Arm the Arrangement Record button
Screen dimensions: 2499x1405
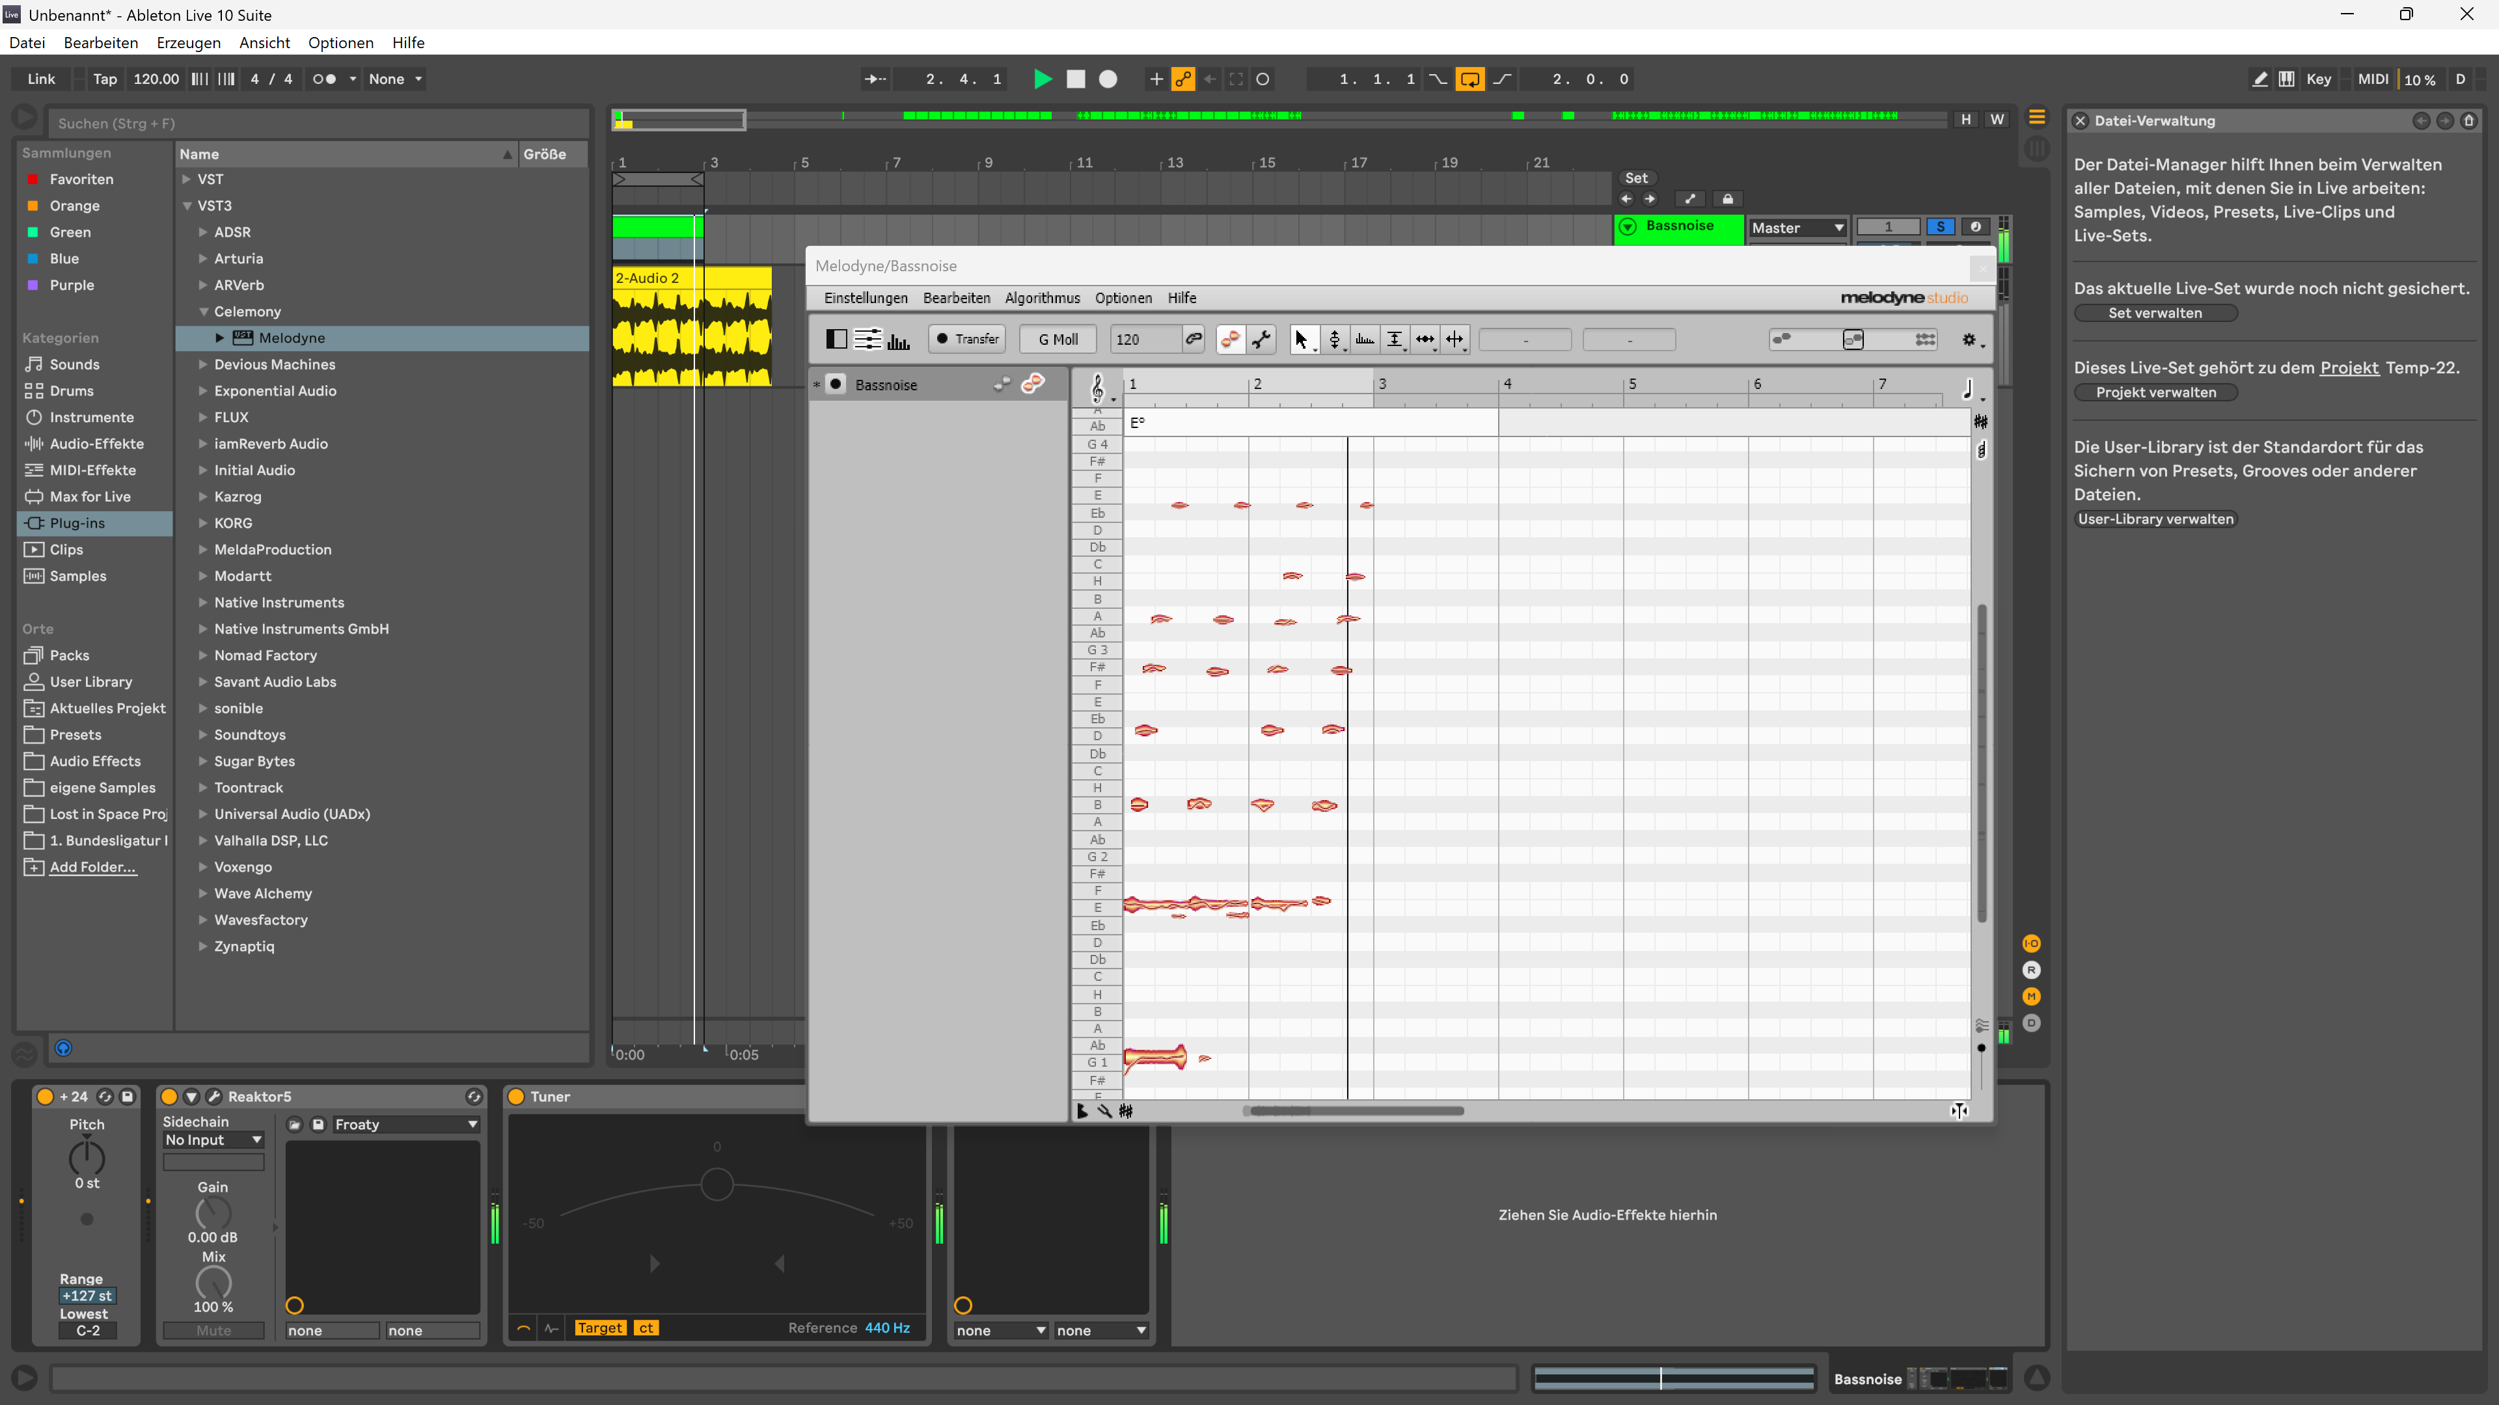pos(1108,79)
